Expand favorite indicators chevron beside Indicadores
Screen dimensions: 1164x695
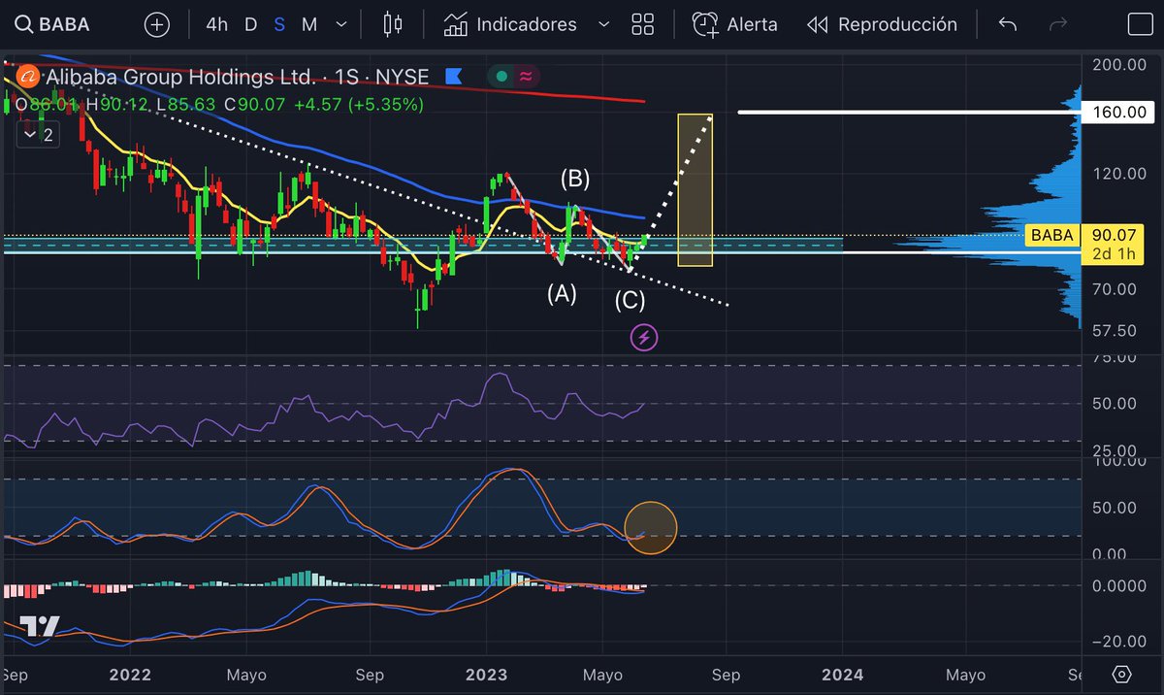[603, 24]
